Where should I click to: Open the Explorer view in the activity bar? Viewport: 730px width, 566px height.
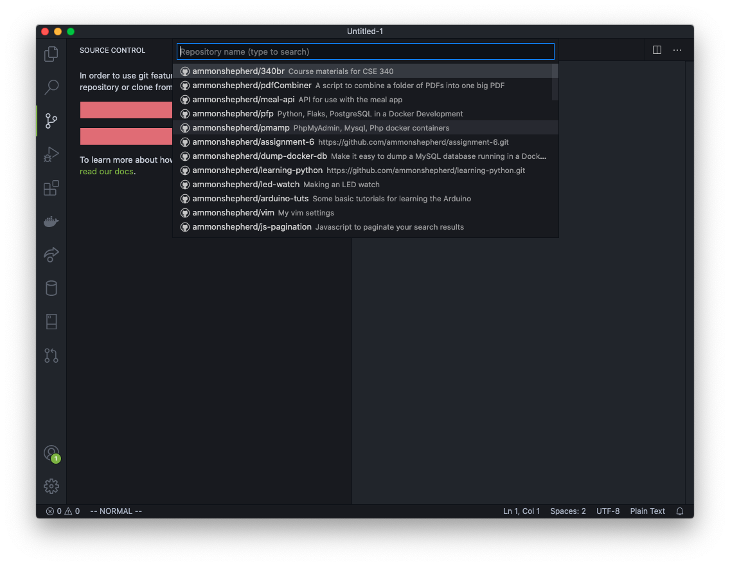51,53
